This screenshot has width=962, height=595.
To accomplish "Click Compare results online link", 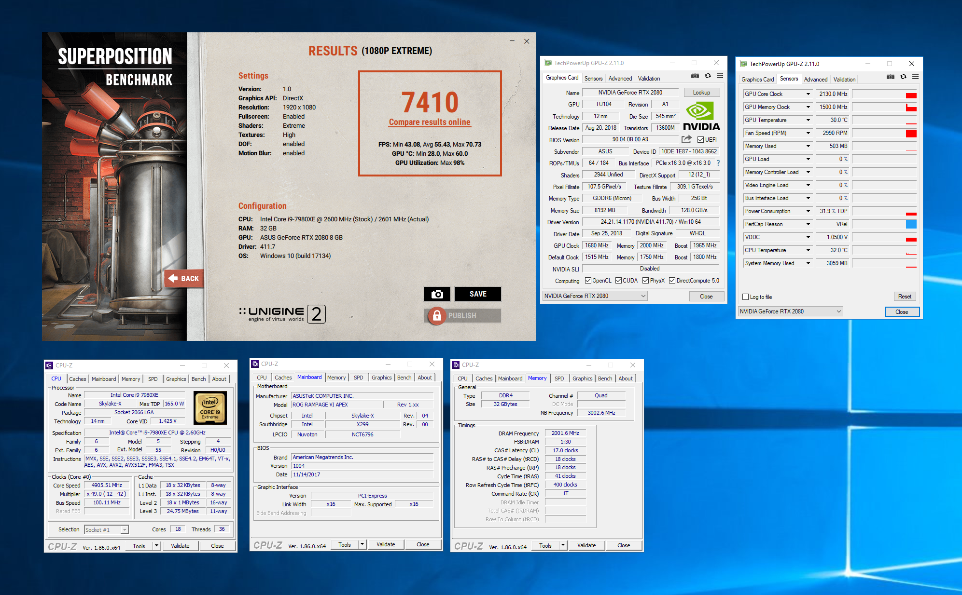I will [x=430, y=122].
